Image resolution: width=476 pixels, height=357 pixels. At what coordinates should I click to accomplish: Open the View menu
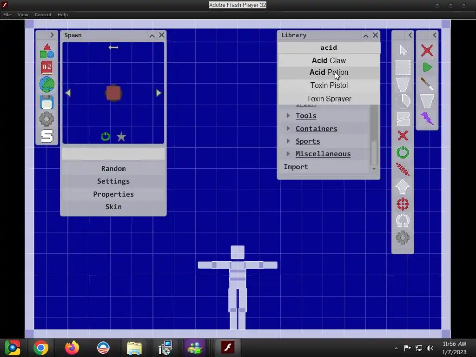pyautogui.click(x=23, y=14)
